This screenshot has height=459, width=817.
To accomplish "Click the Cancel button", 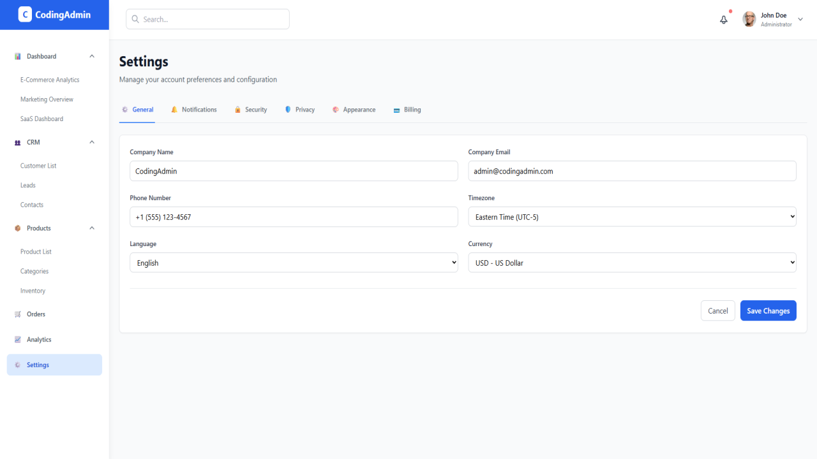I will [x=718, y=310].
